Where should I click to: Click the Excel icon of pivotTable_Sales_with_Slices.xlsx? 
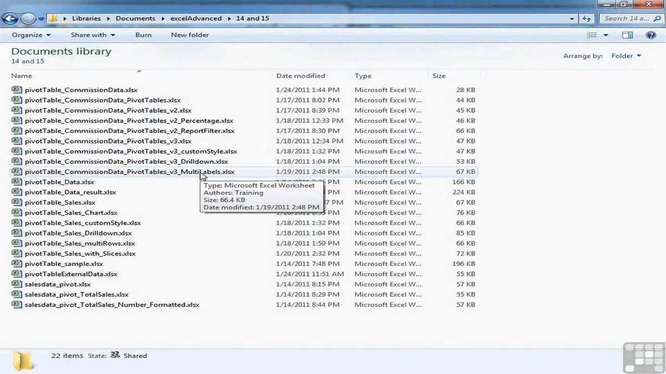coord(16,254)
